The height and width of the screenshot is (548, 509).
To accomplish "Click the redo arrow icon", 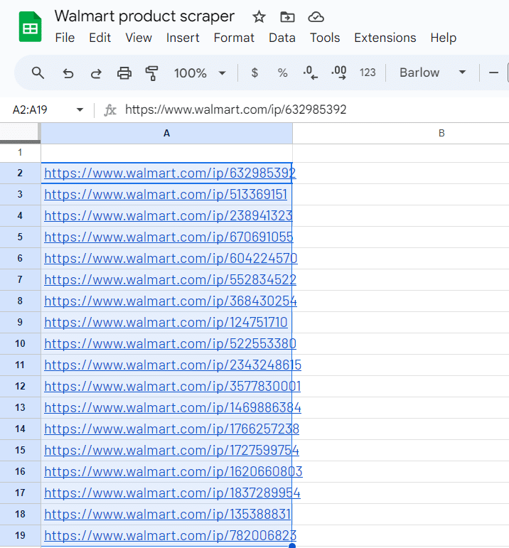I will point(96,72).
